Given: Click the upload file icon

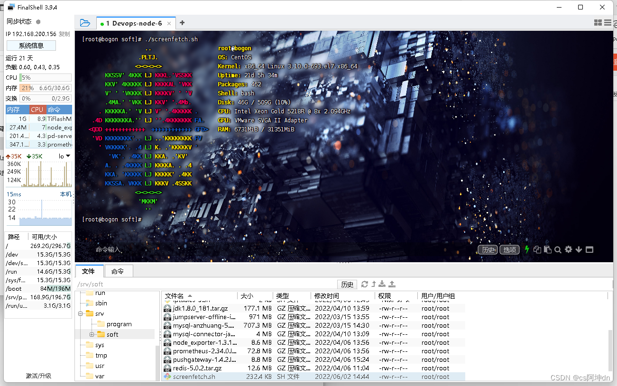Looking at the screenshot, I should click(392, 284).
